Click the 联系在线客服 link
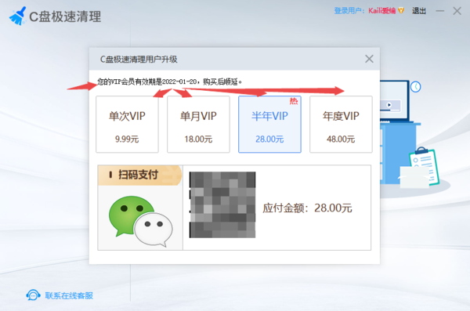The height and width of the screenshot is (311, 470). (x=69, y=295)
